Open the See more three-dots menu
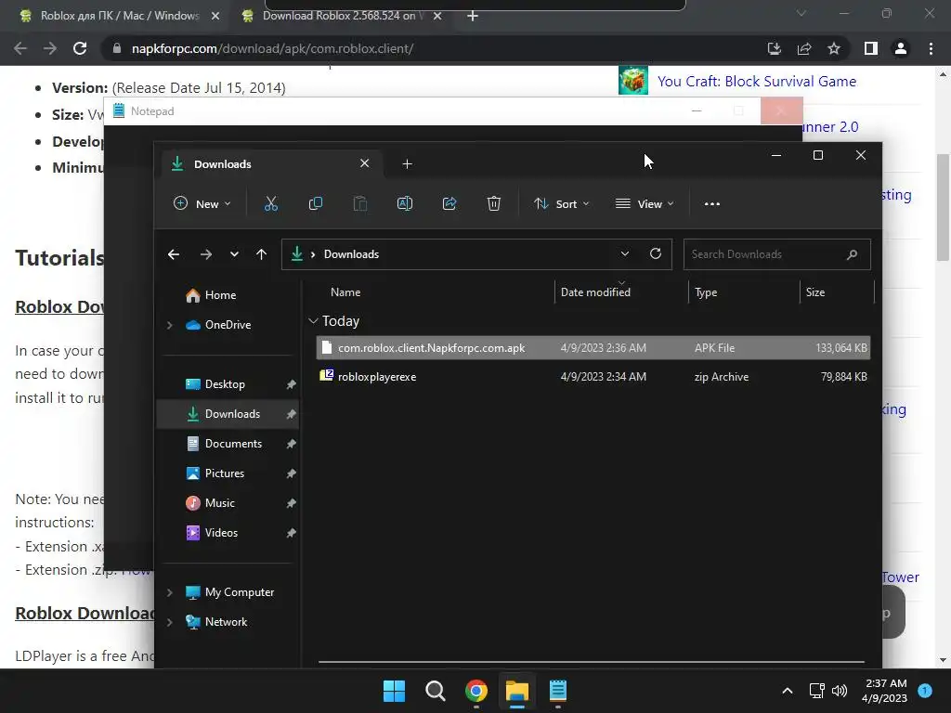 point(712,203)
